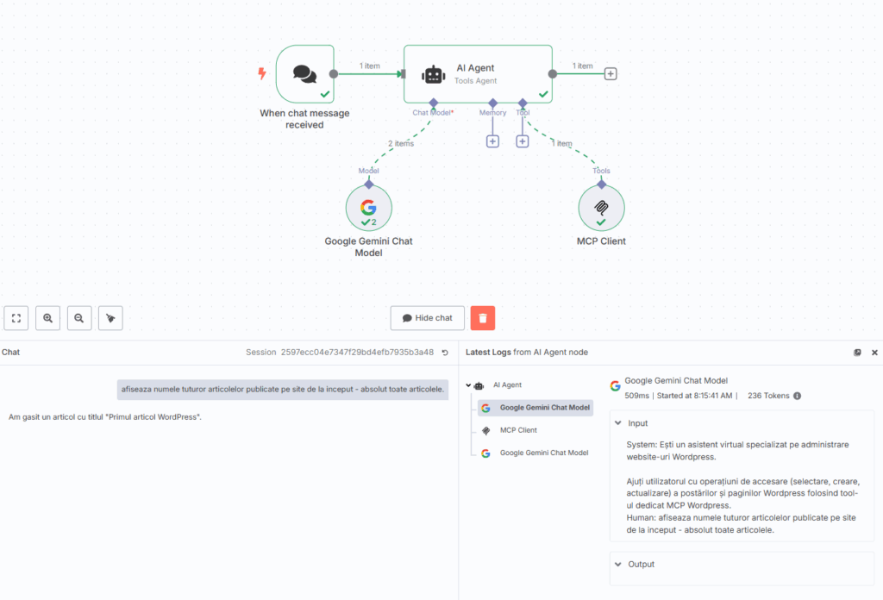Reset the chat session
This screenshot has width=883, height=600.
(x=445, y=353)
